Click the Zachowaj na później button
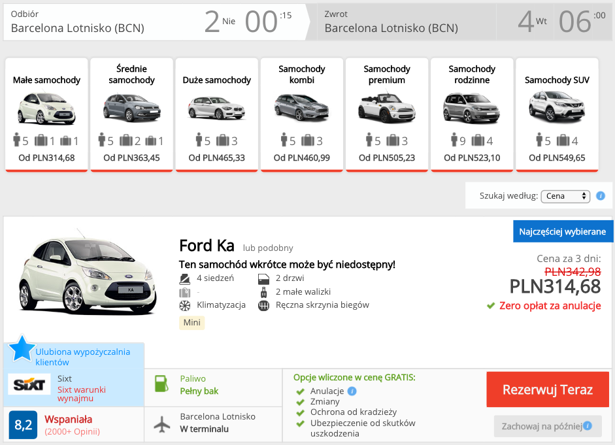 (x=548, y=426)
